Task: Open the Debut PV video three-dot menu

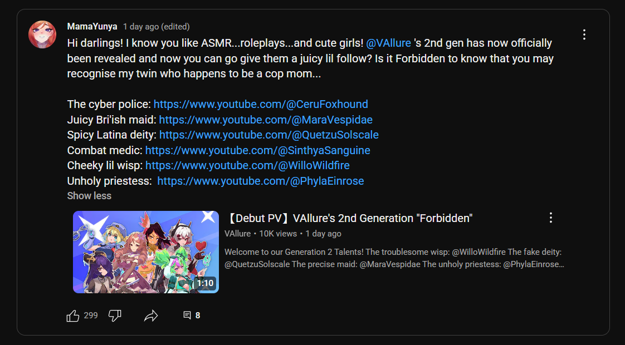Action: (550, 218)
